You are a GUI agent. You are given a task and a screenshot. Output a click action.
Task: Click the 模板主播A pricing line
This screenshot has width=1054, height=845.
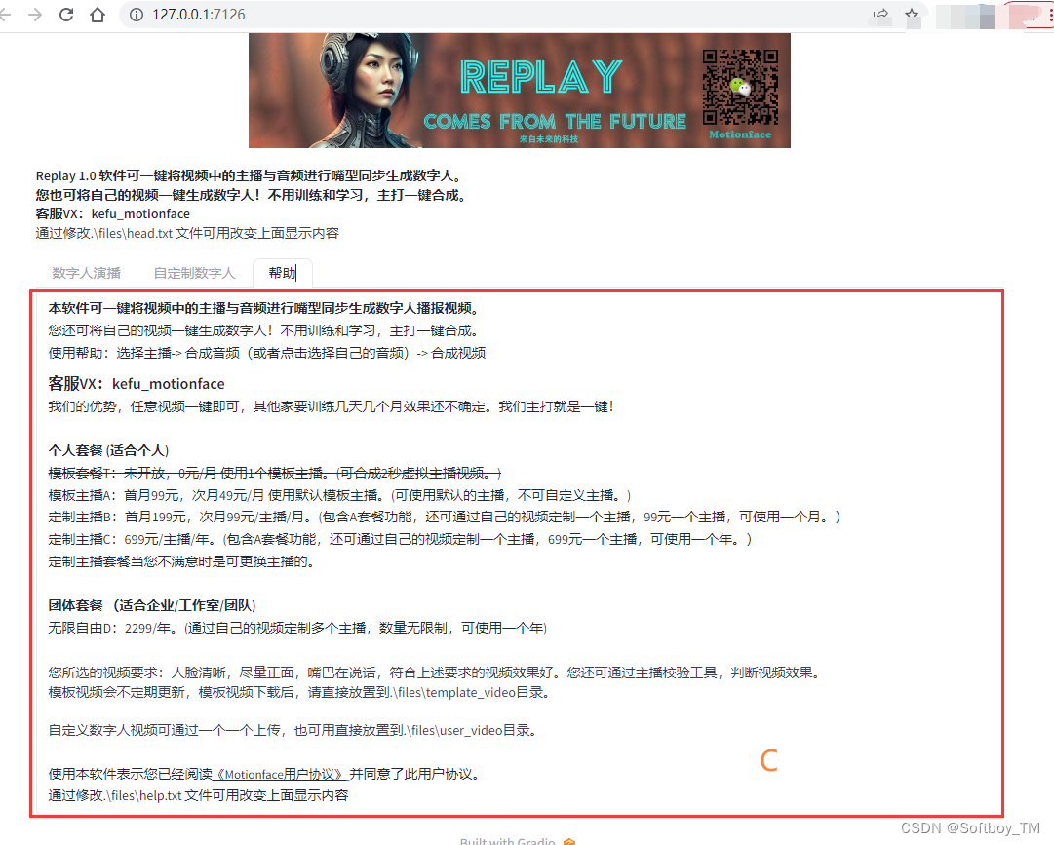point(339,495)
